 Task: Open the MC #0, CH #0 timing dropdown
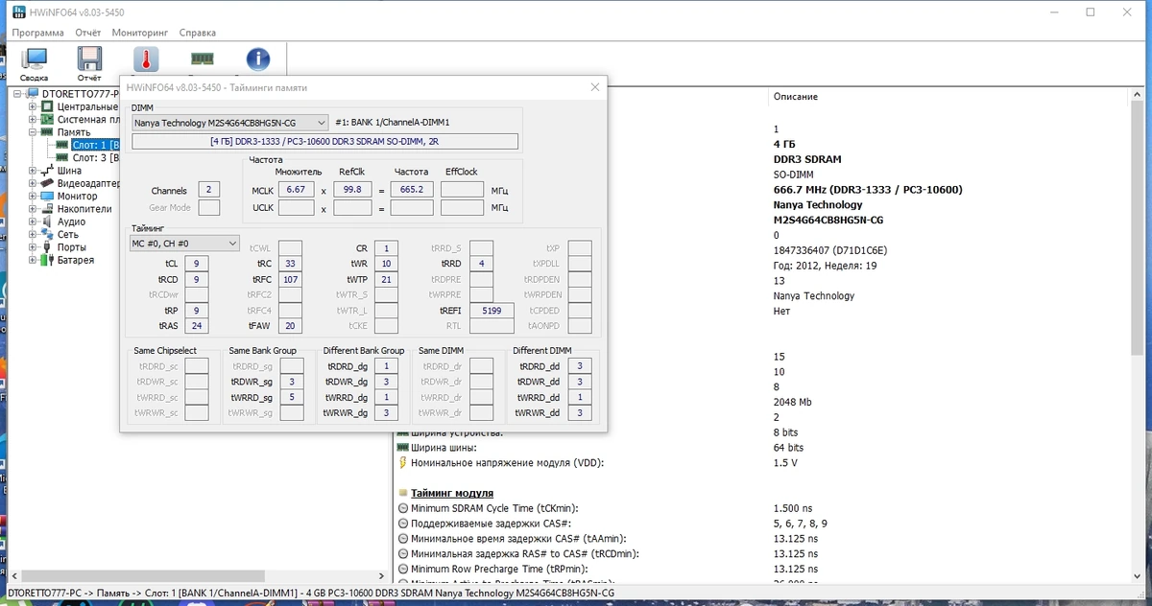pos(183,244)
